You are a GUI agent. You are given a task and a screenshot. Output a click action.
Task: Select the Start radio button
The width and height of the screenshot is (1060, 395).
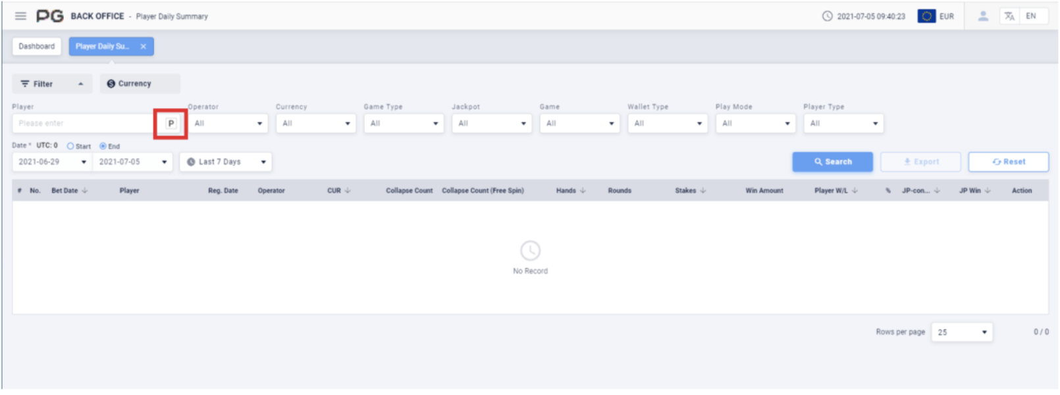point(70,146)
